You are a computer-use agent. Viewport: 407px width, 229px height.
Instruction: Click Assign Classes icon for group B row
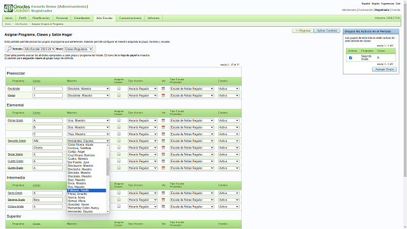click(119, 127)
